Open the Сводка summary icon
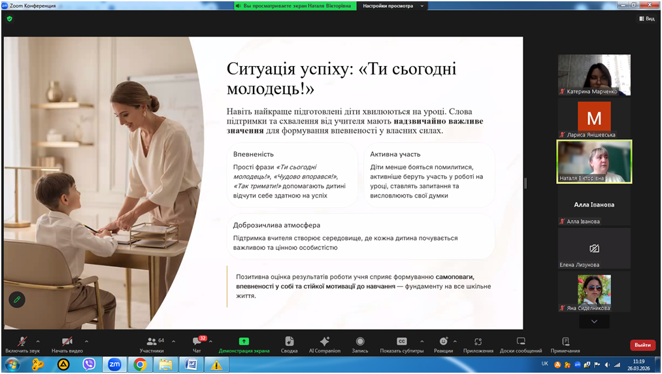This screenshot has height=374, width=662. 290,341
